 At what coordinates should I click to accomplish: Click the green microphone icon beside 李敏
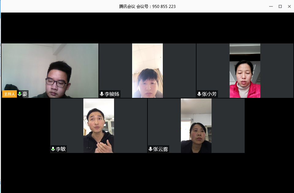pos(53,149)
